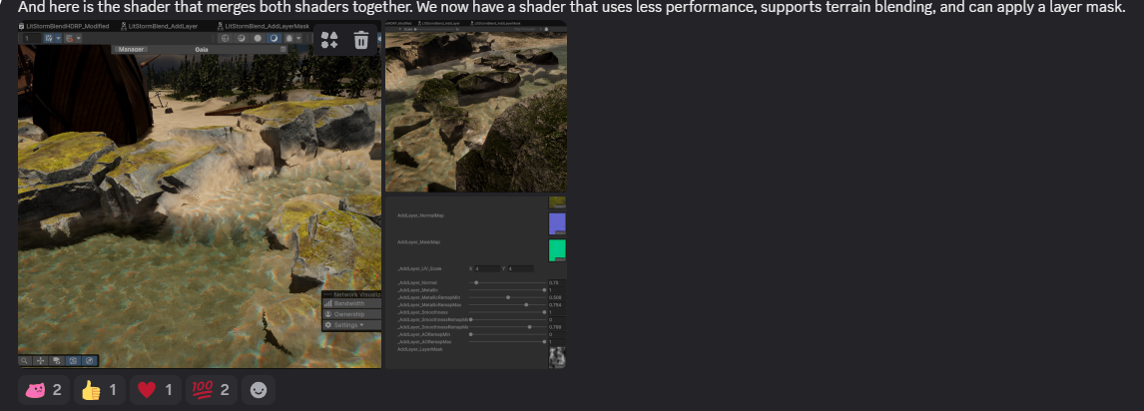Screen dimensions: 1144x411
Task: Toggle the thumbs up reaction
Action: (x=102, y=390)
